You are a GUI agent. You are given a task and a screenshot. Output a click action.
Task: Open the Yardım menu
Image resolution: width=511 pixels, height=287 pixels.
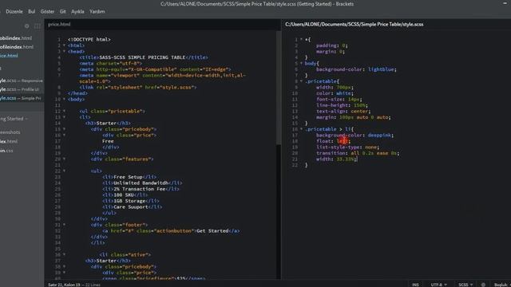click(97, 11)
